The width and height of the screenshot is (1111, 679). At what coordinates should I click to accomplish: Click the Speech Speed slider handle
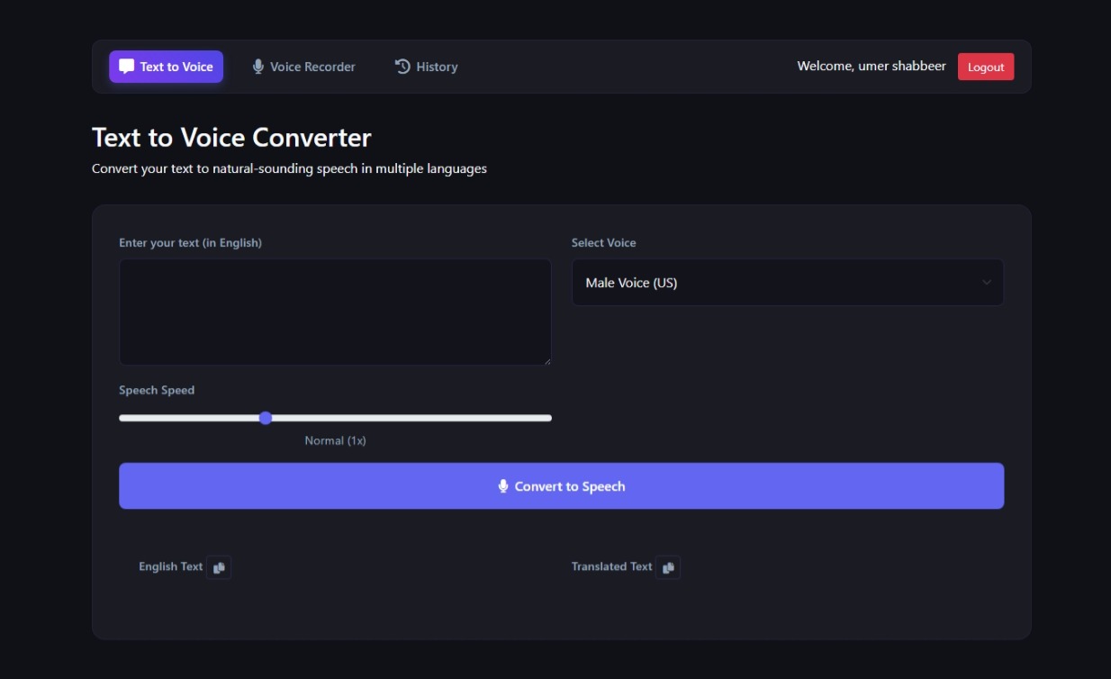click(266, 418)
